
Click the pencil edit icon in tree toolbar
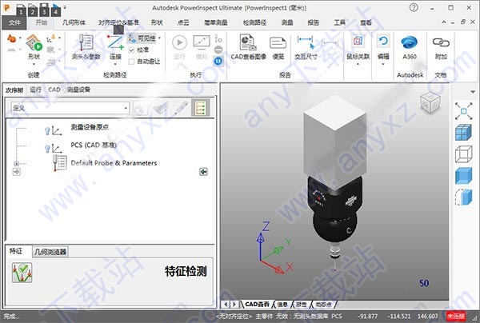click(x=182, y=108)
